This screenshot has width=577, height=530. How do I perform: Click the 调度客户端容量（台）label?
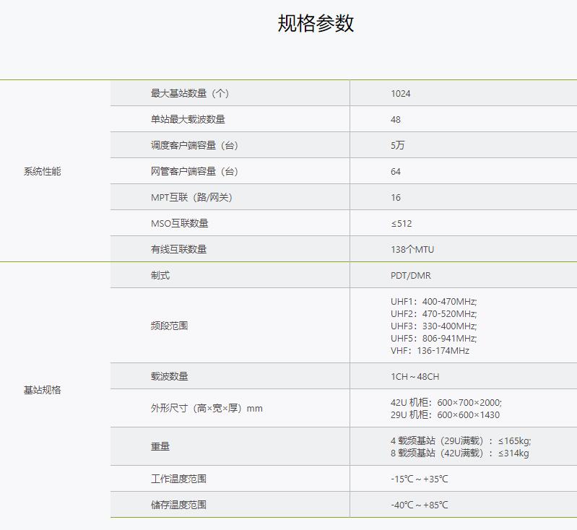coord(195,145)
